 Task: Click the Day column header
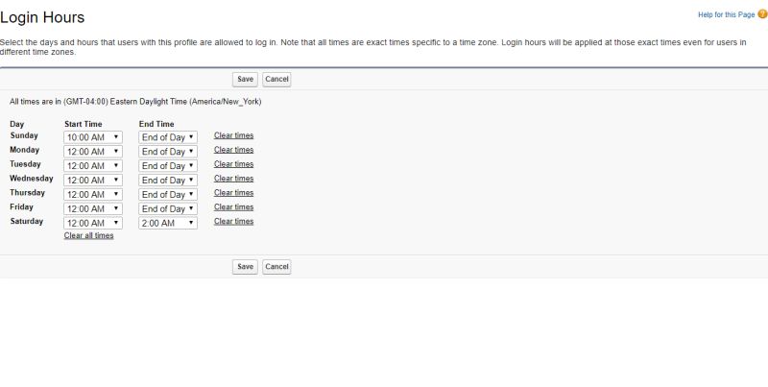coord(16,125)
